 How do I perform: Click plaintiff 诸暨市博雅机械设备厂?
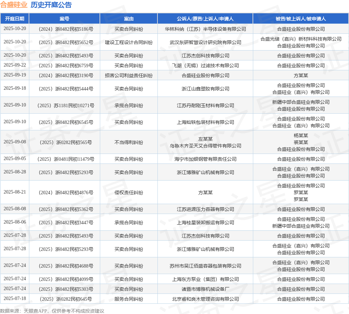click(205, 289)
